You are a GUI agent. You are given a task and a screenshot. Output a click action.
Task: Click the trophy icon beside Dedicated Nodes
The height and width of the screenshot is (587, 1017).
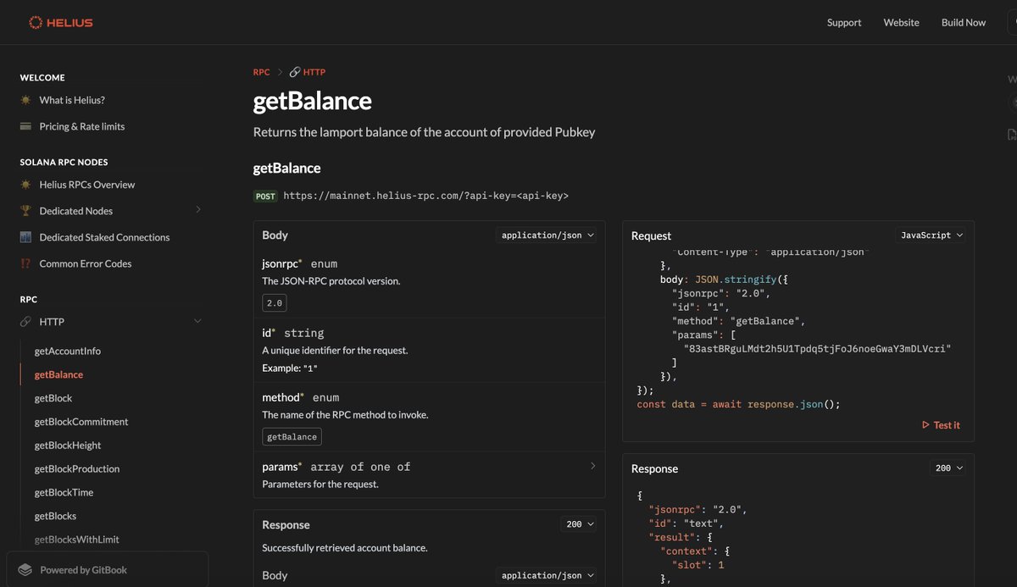[25, 211]
